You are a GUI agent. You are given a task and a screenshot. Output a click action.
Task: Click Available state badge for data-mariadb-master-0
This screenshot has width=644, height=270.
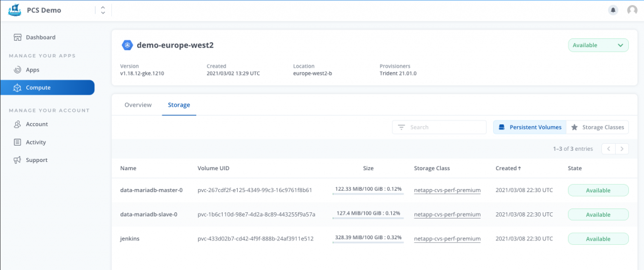click(x=598, y=190)
